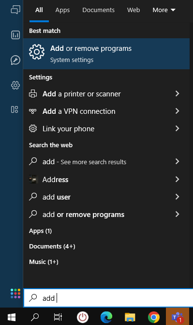Viewport: 193px width, 325px height.
Task: Expand arrow beside Add a VPN connection
Action: [177, 111]
